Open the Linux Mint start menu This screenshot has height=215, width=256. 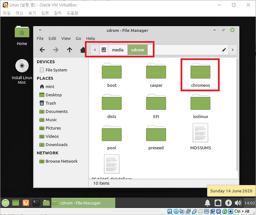(5, 203)
